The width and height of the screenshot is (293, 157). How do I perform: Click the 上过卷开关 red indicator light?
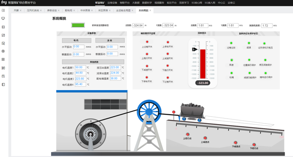coord(147,42)
